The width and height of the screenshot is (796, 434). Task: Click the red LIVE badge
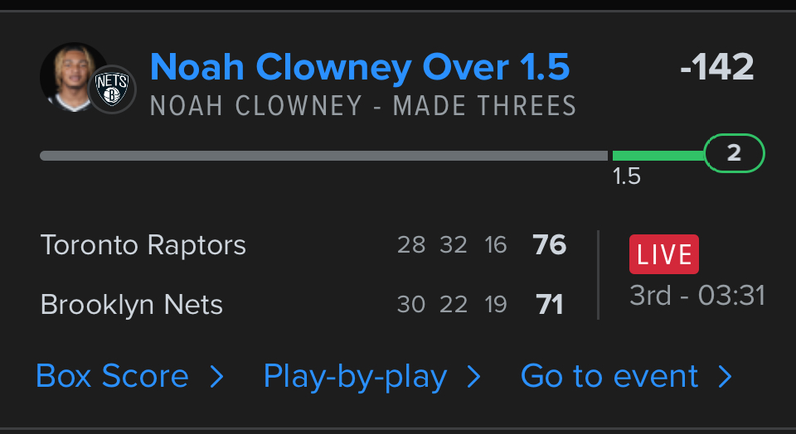pos(663,254)
